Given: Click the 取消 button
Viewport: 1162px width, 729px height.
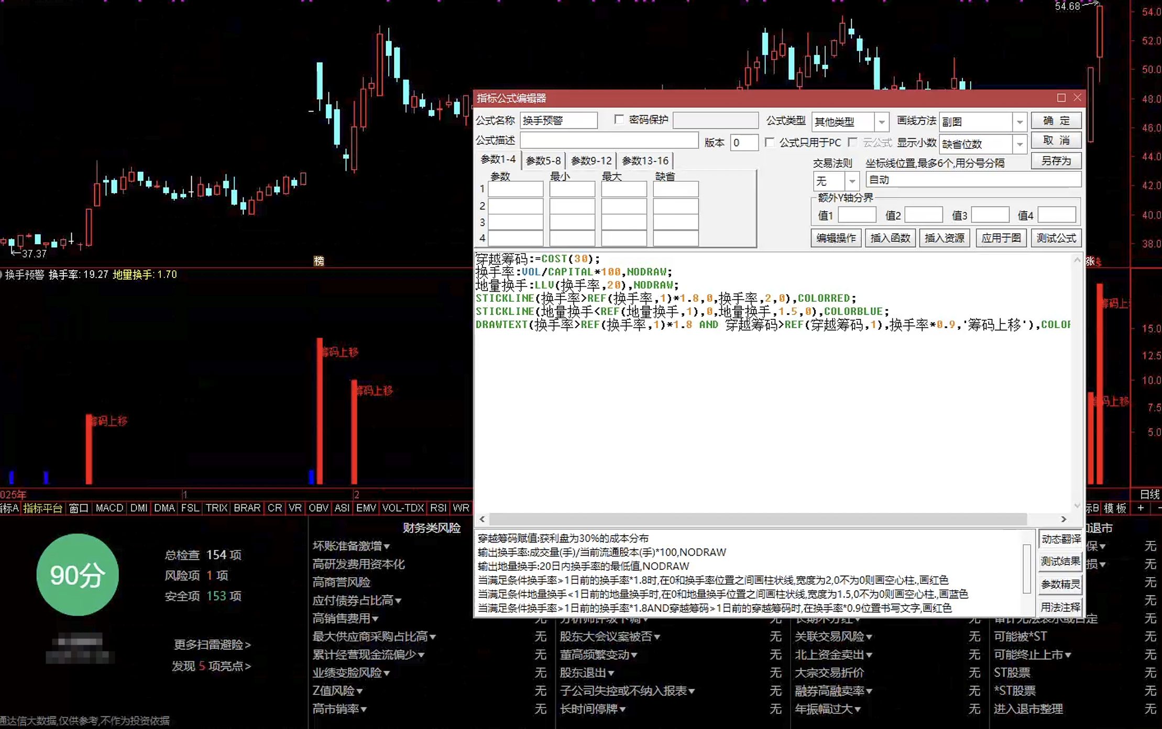Looking at the screenshot, I should click(1056, 140).
